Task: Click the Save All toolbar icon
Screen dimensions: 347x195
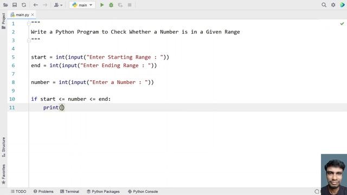Action: tap(15, 5)
